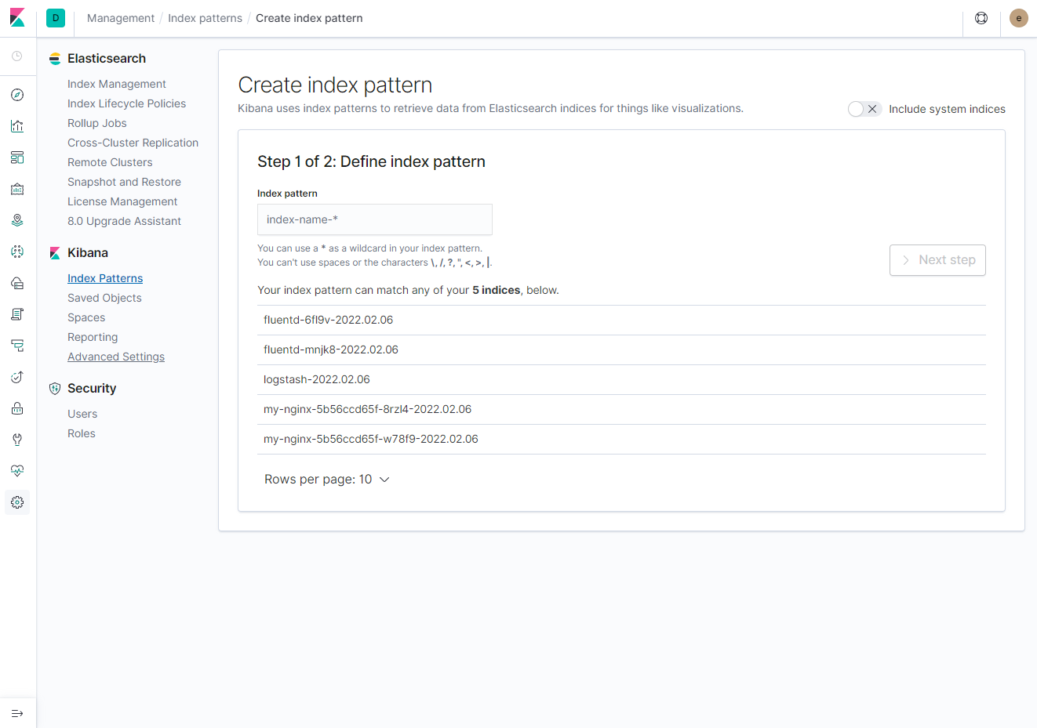Open the Rows per page dropdown
Screen dimensions: 1037x728
tap(327, 480)
